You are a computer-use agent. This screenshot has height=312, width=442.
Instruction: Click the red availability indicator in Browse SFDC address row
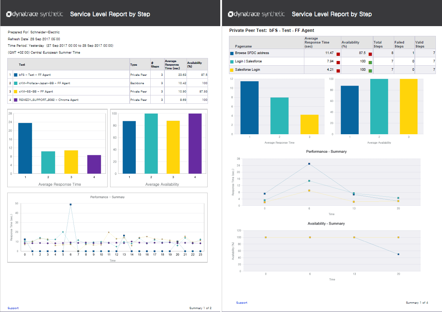click(370, 54)
